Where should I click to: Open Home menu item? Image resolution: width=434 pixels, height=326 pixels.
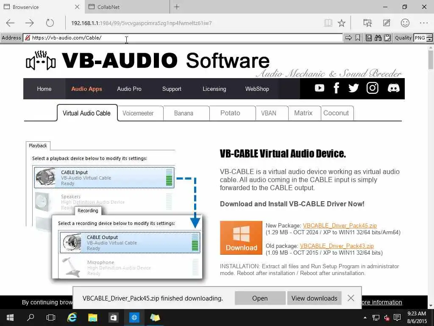44,89
